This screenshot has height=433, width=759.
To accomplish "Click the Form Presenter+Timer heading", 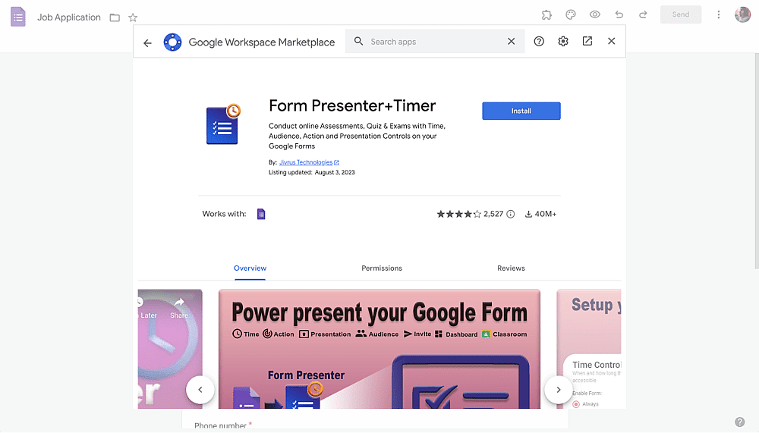I will [x=352, y=105].
